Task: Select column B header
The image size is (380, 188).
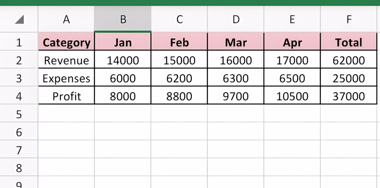Action: pos(123,20)
